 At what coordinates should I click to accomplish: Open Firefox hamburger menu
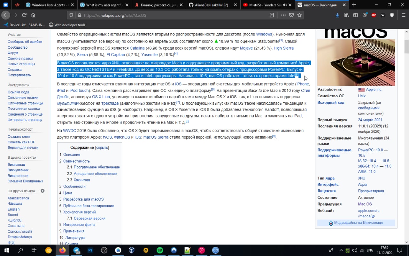[404, 15]
